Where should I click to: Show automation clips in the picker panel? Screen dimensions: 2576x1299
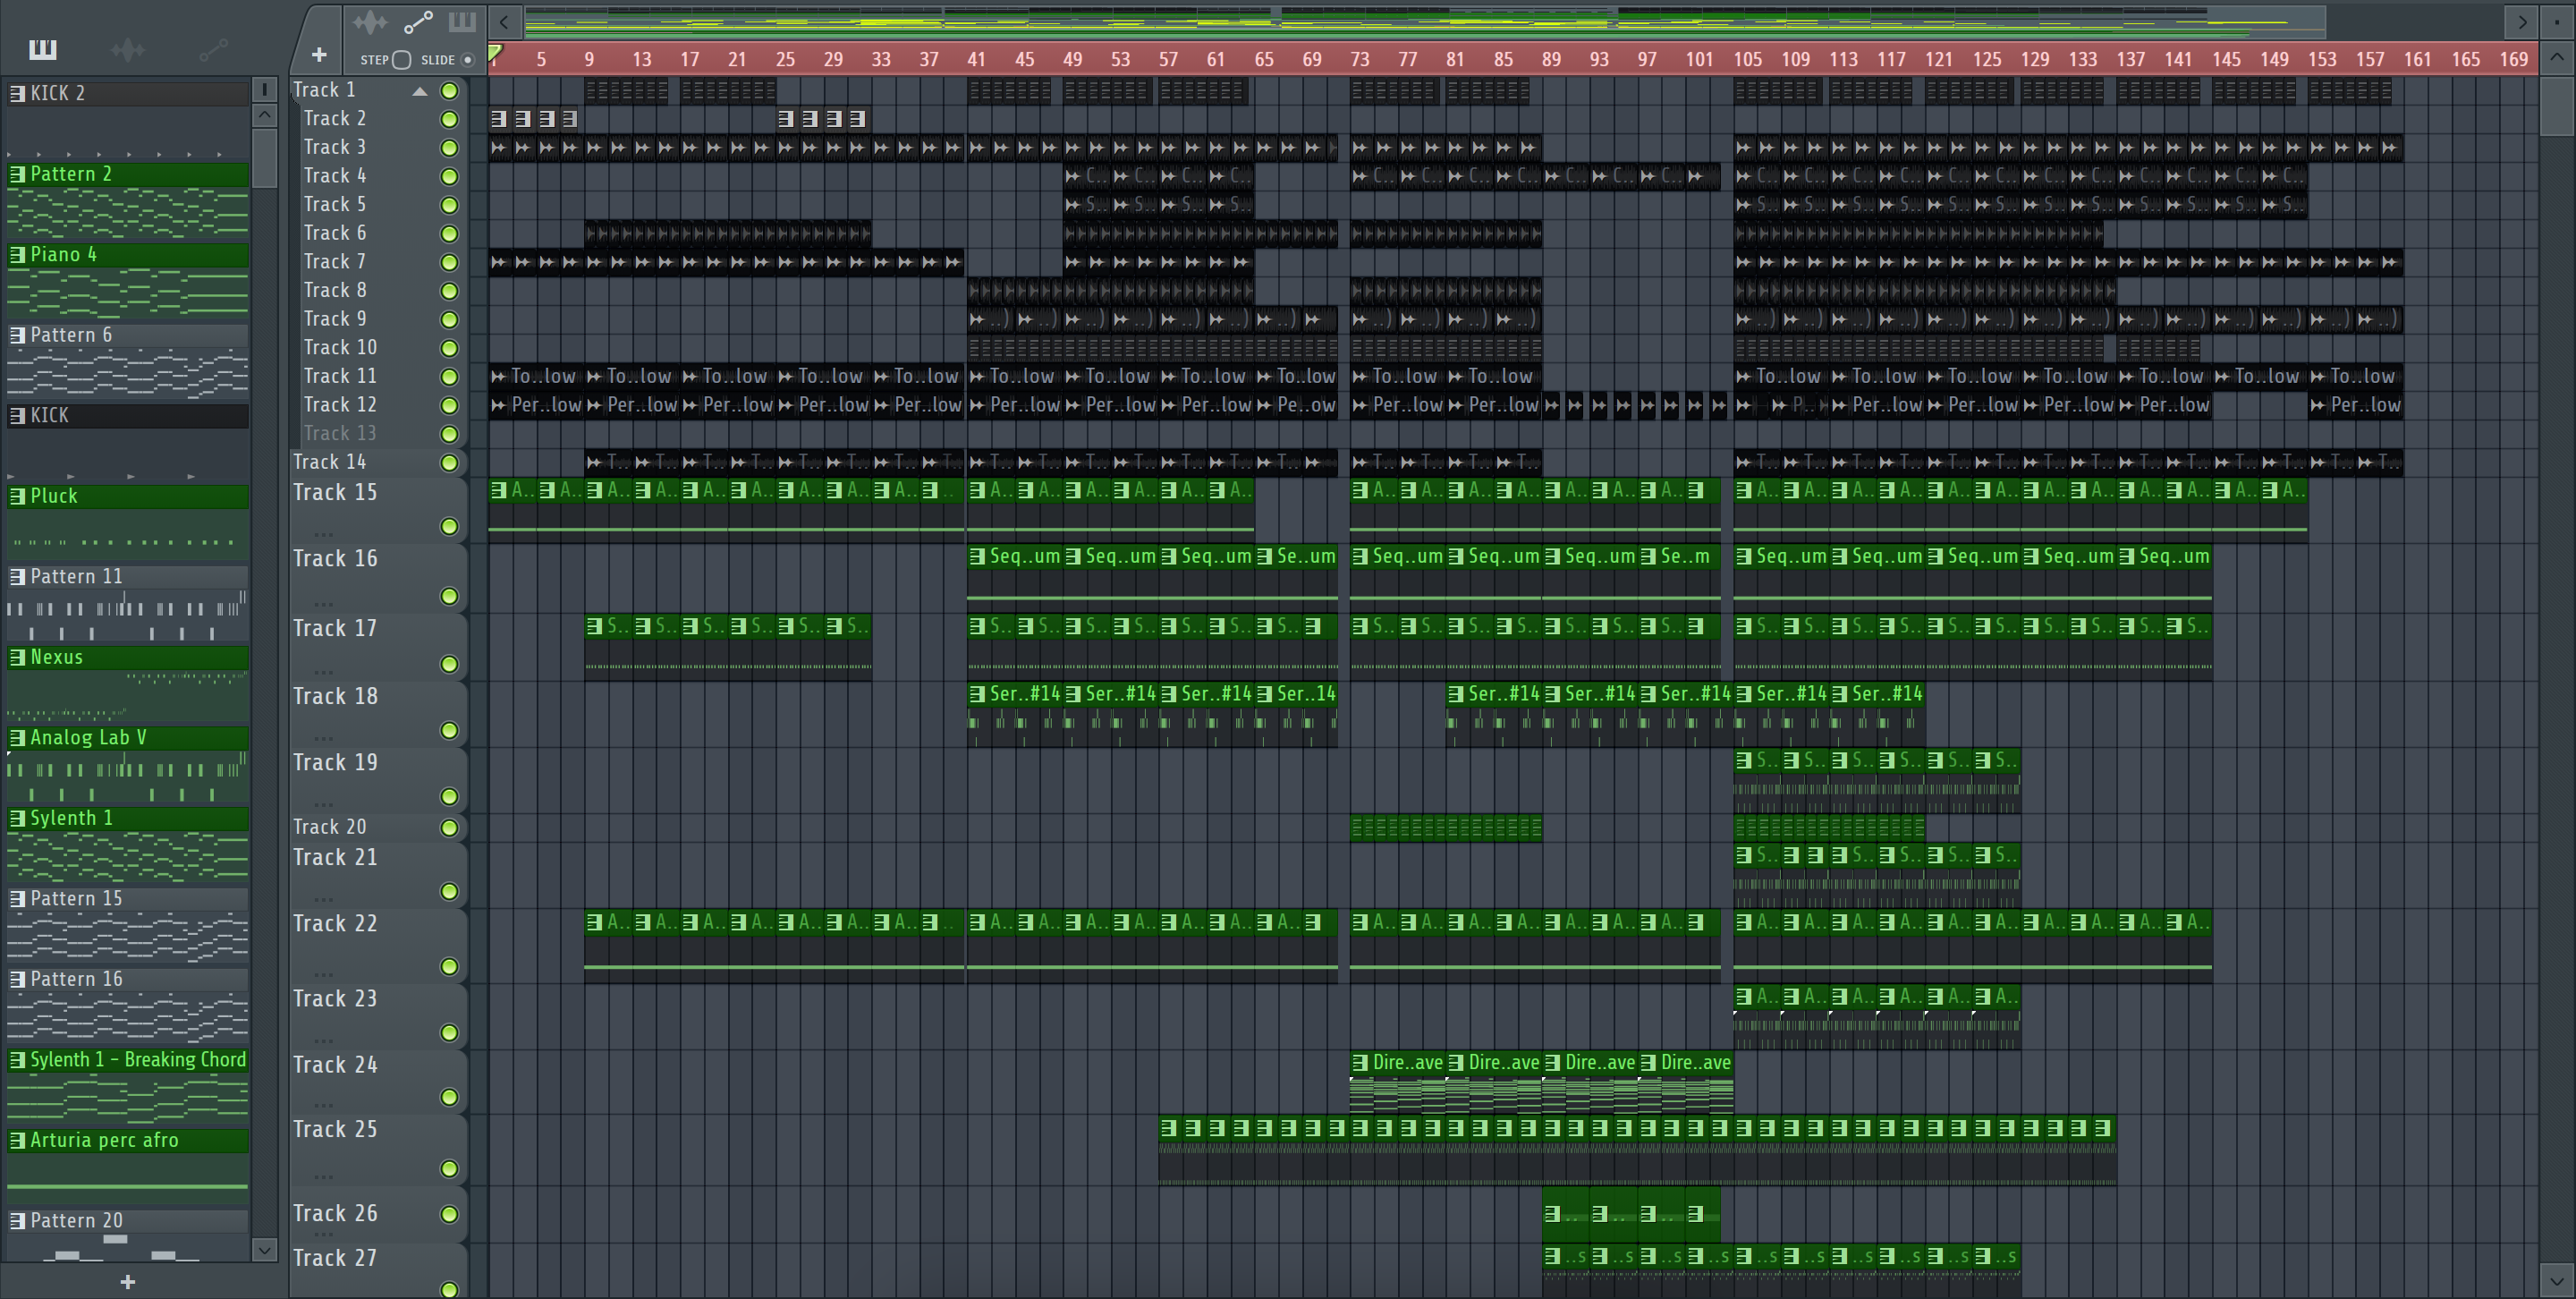coord(213,49)
